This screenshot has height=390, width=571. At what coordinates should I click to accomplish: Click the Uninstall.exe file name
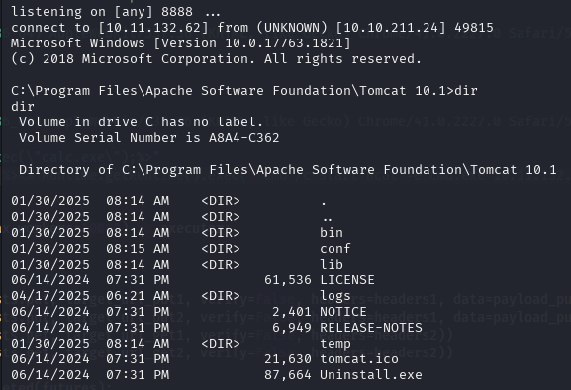371,375
